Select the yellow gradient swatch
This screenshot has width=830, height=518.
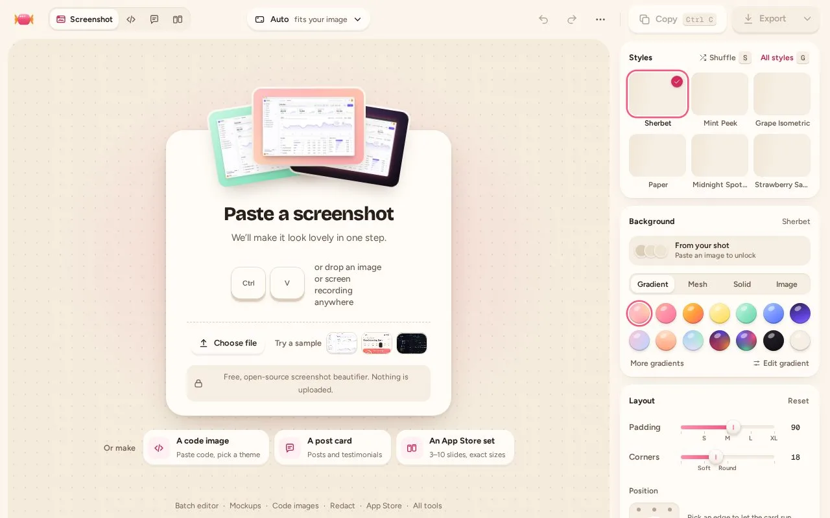[x=720, y=313]
